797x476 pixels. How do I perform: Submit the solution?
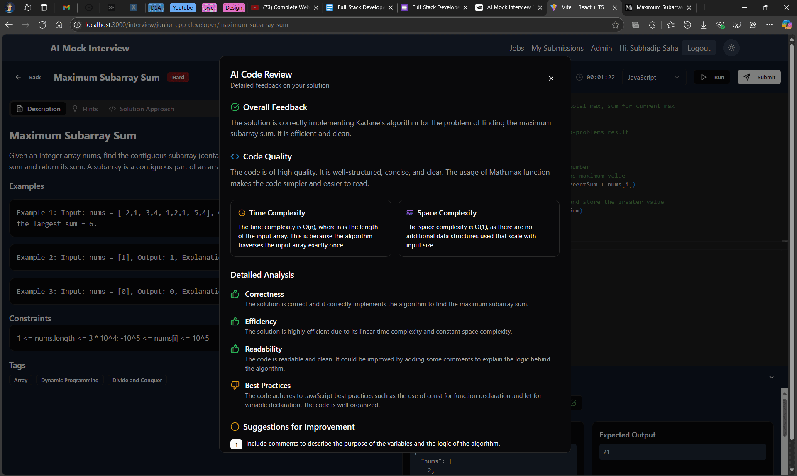point(759,77)
